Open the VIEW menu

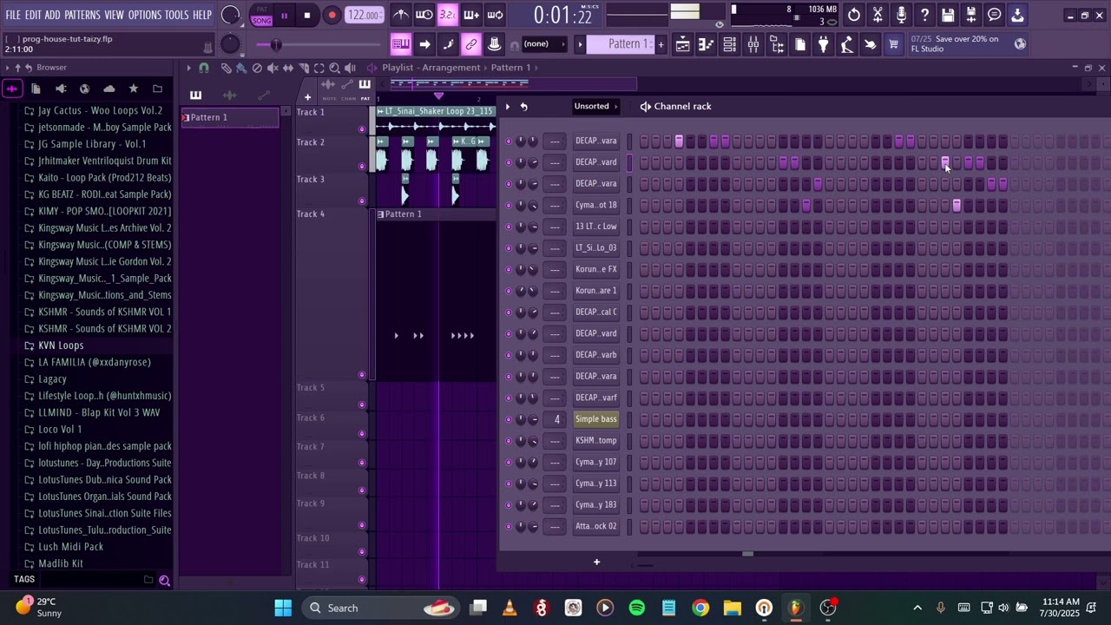coord(115,16)
